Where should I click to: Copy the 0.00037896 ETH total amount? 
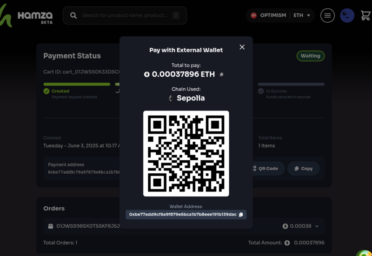coord(222,74)
